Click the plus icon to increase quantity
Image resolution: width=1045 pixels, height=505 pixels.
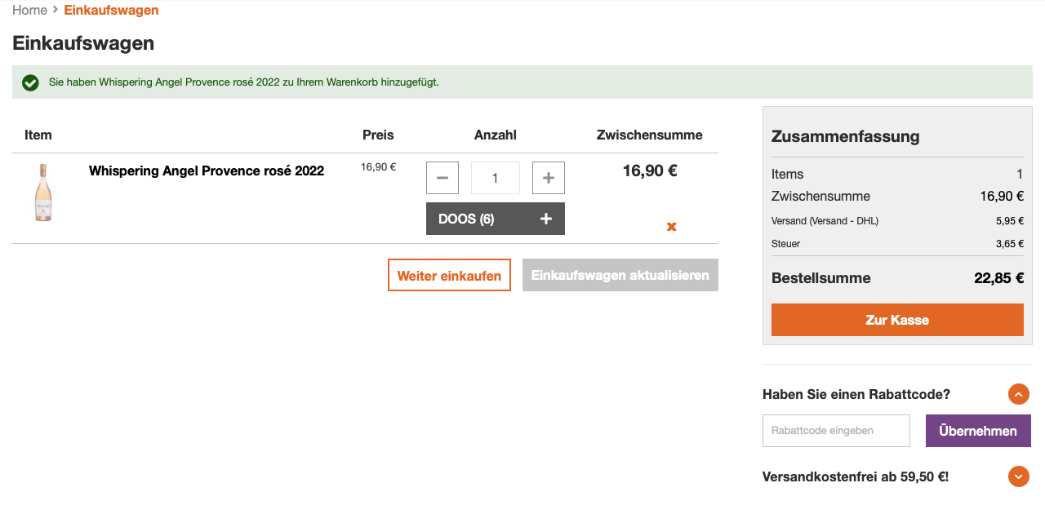click(x=548, y=177)
